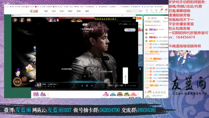Click the Douyu logo
This screenshot has width=209, height=118.
point(34,11)
